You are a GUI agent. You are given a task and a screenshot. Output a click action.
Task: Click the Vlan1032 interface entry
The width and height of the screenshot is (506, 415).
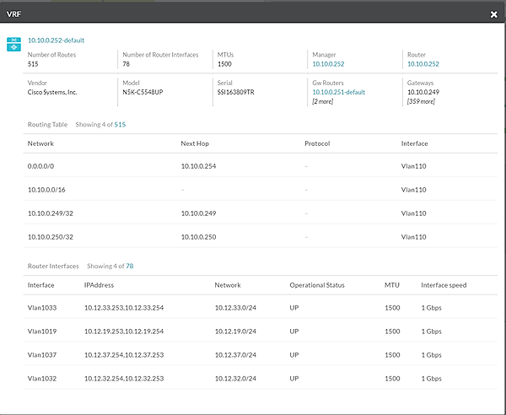(41, 379)
